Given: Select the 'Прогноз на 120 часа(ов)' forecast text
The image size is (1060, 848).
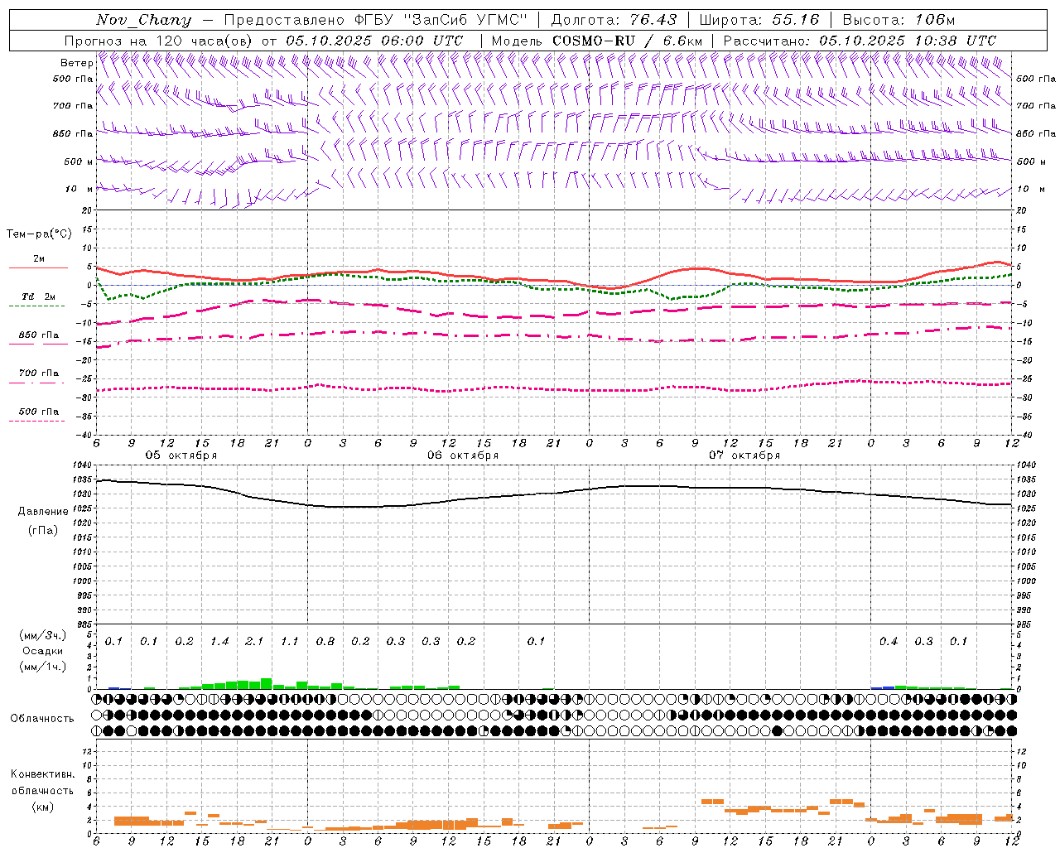Looking at the screenshot, I should click(x=159, y=41).
